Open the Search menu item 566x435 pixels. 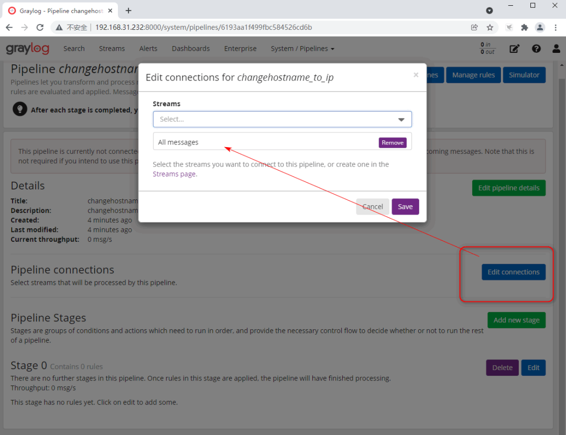74,49
